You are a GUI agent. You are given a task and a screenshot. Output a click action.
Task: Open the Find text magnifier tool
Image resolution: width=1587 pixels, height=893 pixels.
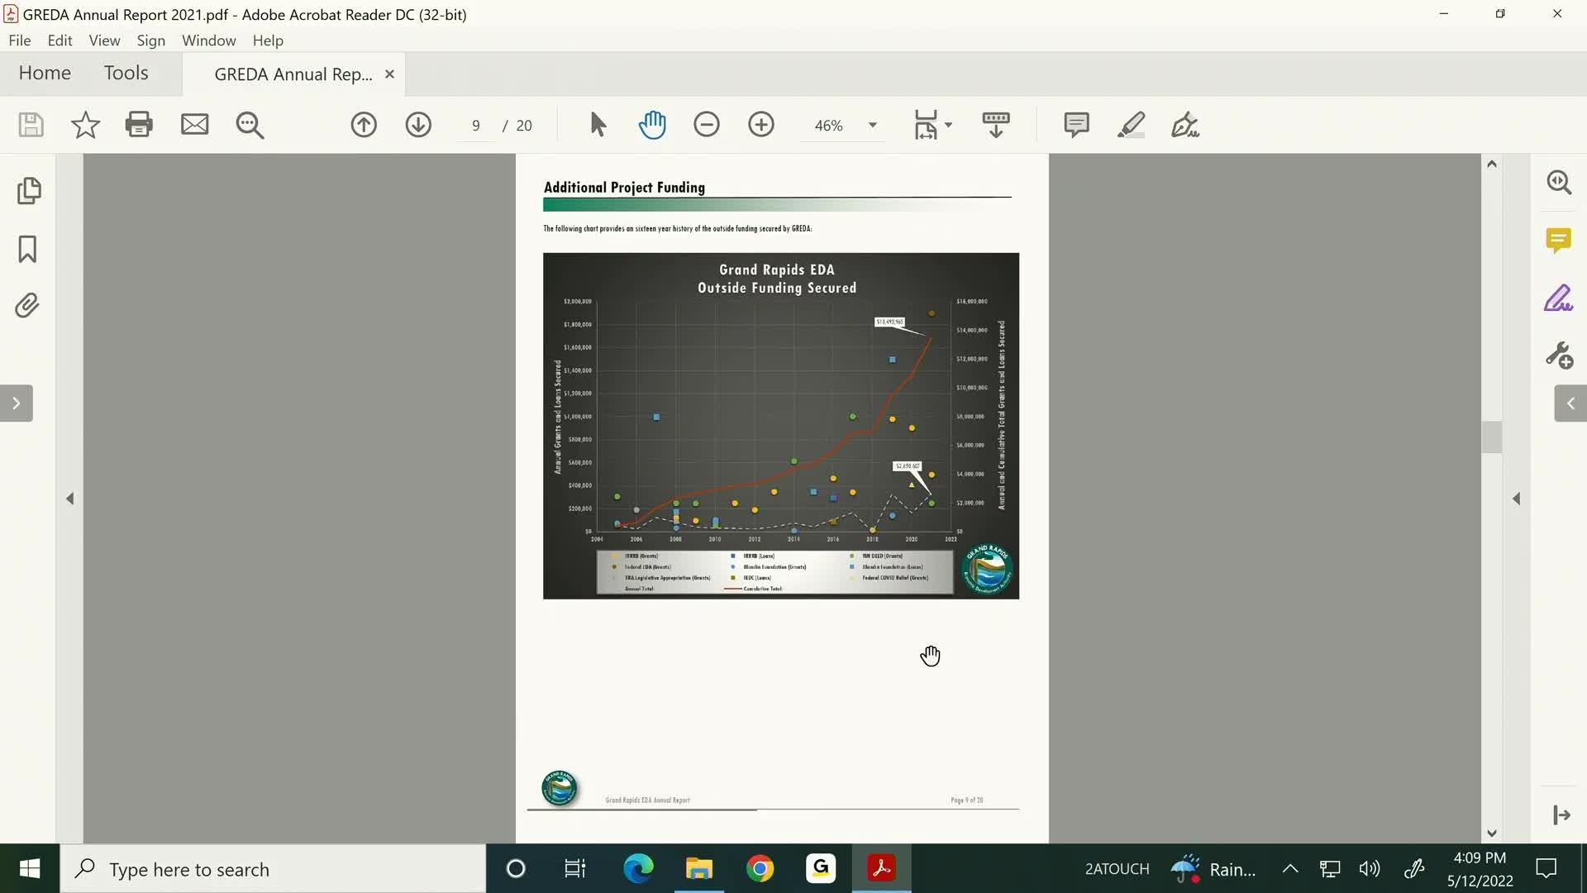[250, 125]
